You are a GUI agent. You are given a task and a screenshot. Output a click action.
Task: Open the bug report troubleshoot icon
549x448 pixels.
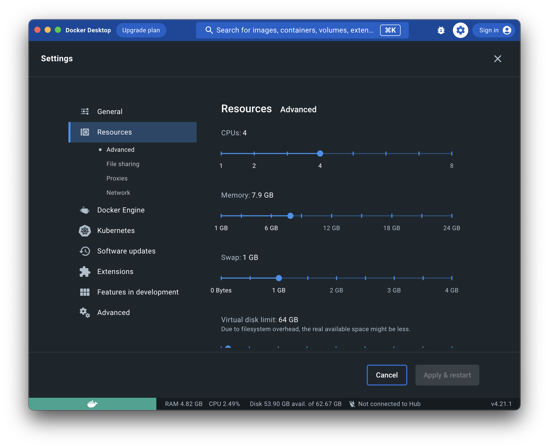pyautogui.click(x=441, y=30)
